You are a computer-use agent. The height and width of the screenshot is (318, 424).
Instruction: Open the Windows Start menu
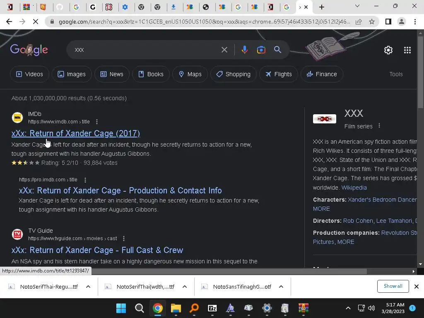[121, 308]
